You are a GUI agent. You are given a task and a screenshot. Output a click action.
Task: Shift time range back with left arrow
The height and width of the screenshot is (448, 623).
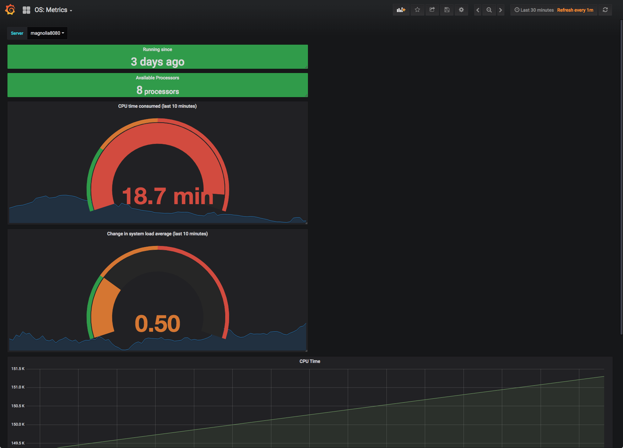point(477,10)
